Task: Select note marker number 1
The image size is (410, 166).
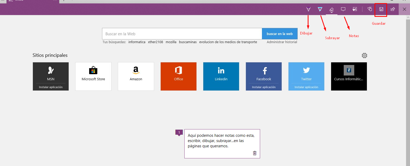Action: click(x=179, y=133)
